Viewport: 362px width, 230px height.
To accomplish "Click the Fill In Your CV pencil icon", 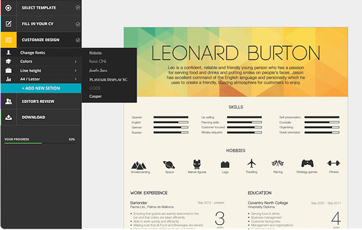I will (x=8, y=24).
